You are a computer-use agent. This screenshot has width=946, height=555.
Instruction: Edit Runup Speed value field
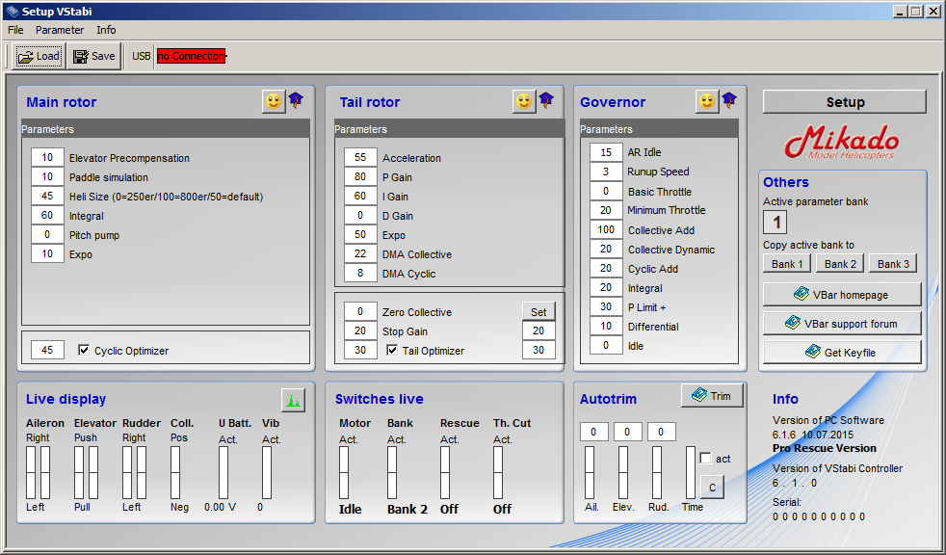click(606, 172)
